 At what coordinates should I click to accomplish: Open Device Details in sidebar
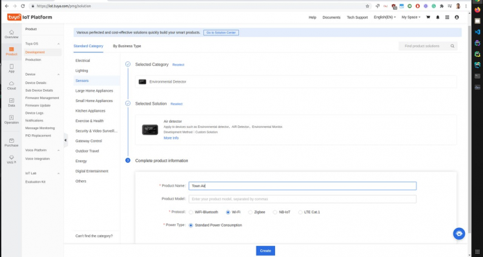pos(36,83)
